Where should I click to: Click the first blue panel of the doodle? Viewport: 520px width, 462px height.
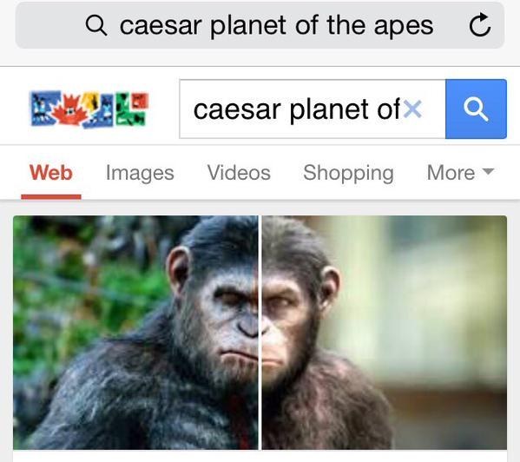coord(44,109)
